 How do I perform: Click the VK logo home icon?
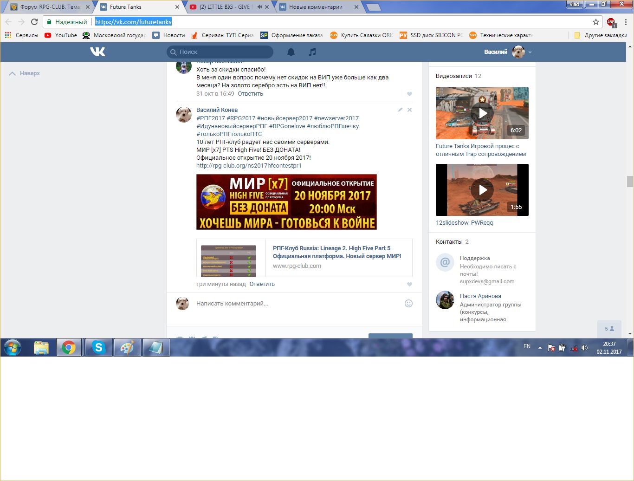pos(97,52)
